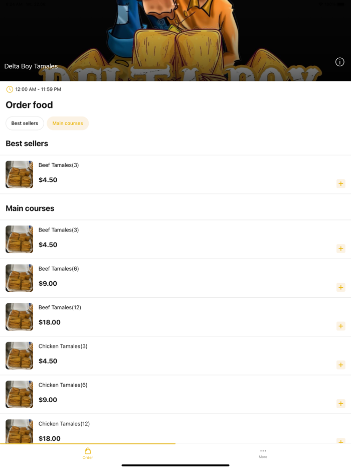This screenshot has height=469, width=351.
Task: Add Main courses Beef Tamales(3) with plus
Action: point(341,249)
